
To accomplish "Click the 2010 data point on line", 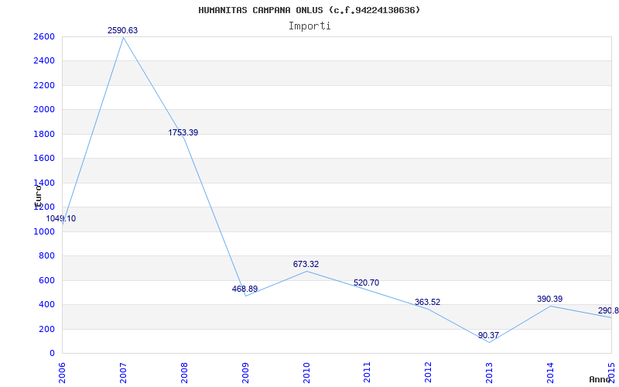I will [x=306, y=271].
